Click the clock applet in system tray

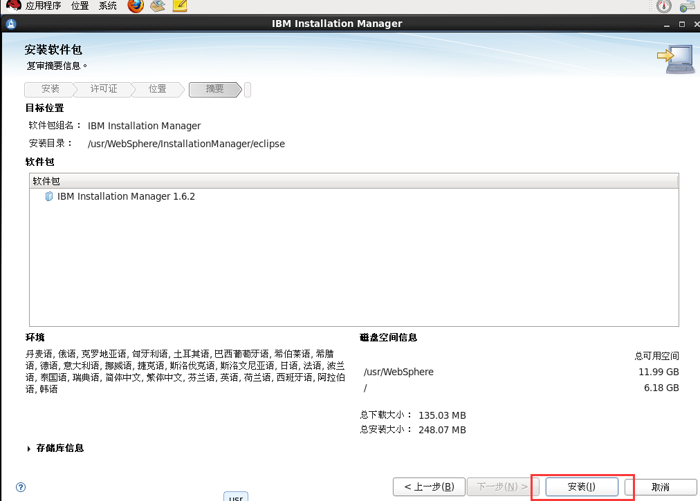pos(664,6)
